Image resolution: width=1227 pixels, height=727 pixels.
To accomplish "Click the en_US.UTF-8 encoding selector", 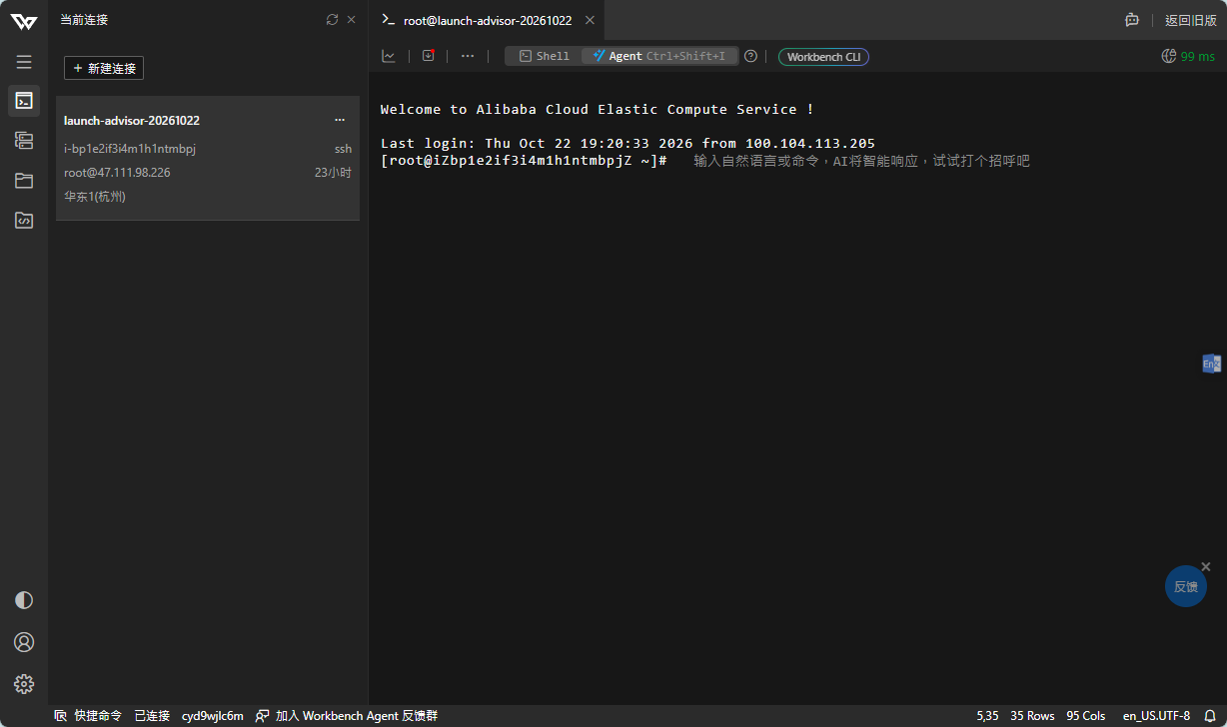I will pyautogui.click(x=1156, y=716).
